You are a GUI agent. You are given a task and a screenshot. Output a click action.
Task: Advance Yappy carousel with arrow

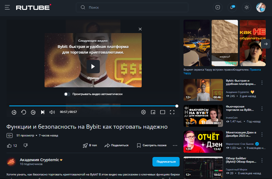pos(266,44)
